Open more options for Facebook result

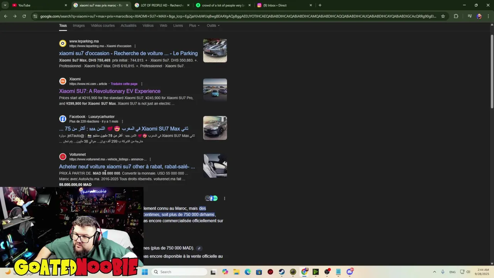[122, 121]
